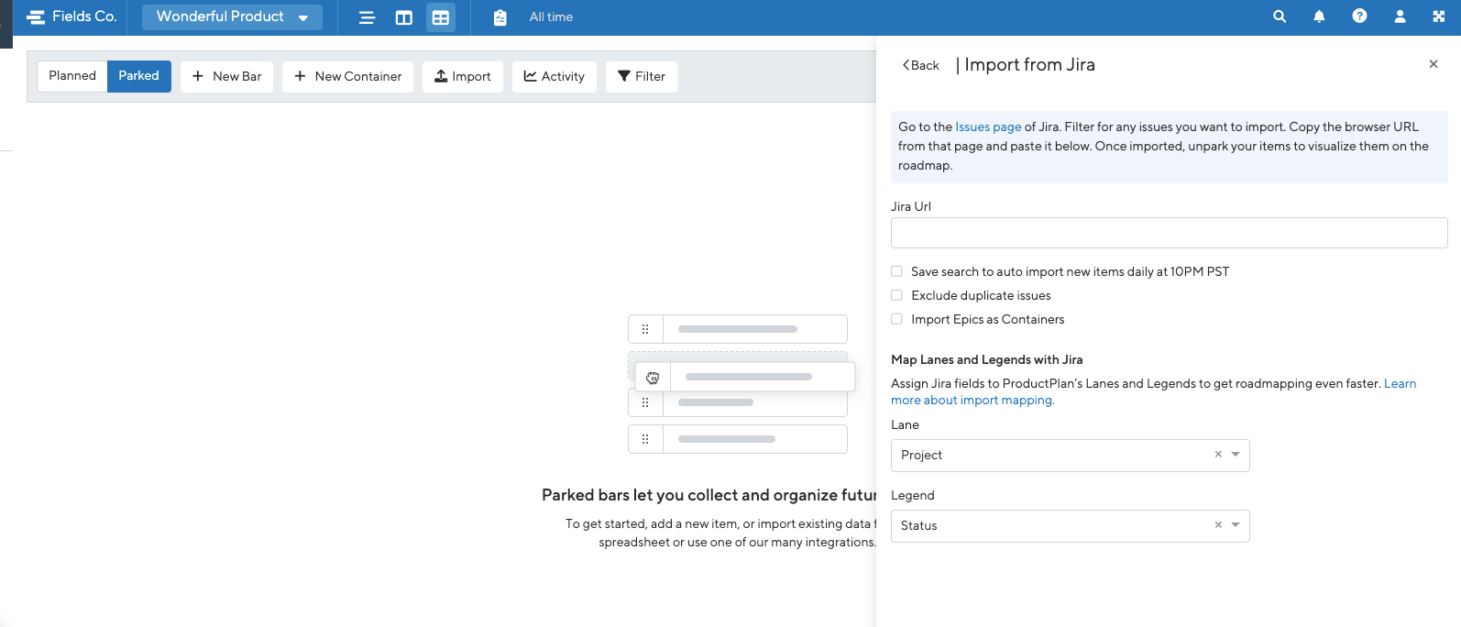This screenshot has height=627, width=1461.
Task: Open the clipboard notes icon
Action: [x=500, y=17]
